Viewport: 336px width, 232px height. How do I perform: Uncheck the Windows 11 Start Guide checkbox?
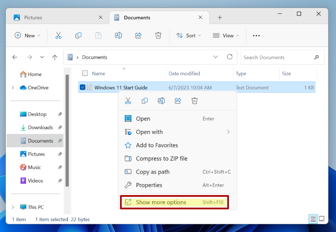[82, 87]
